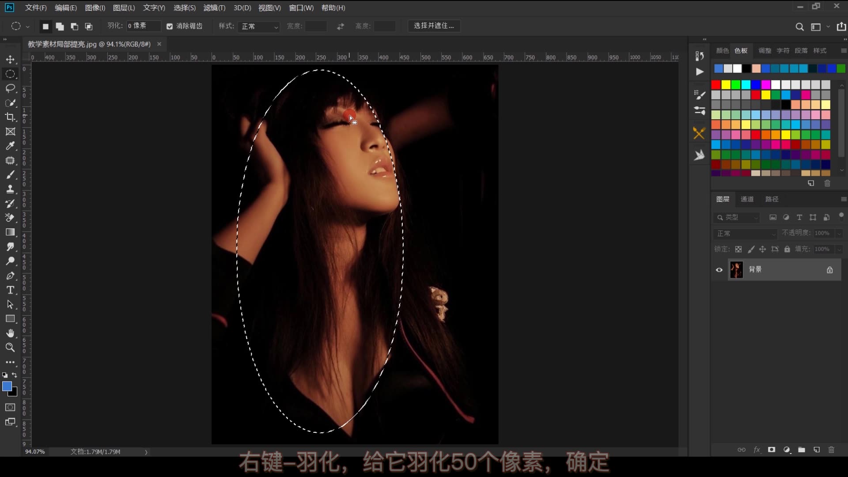Select the Move tool
Screen dimensions: 848x477
tap(10, 59)
